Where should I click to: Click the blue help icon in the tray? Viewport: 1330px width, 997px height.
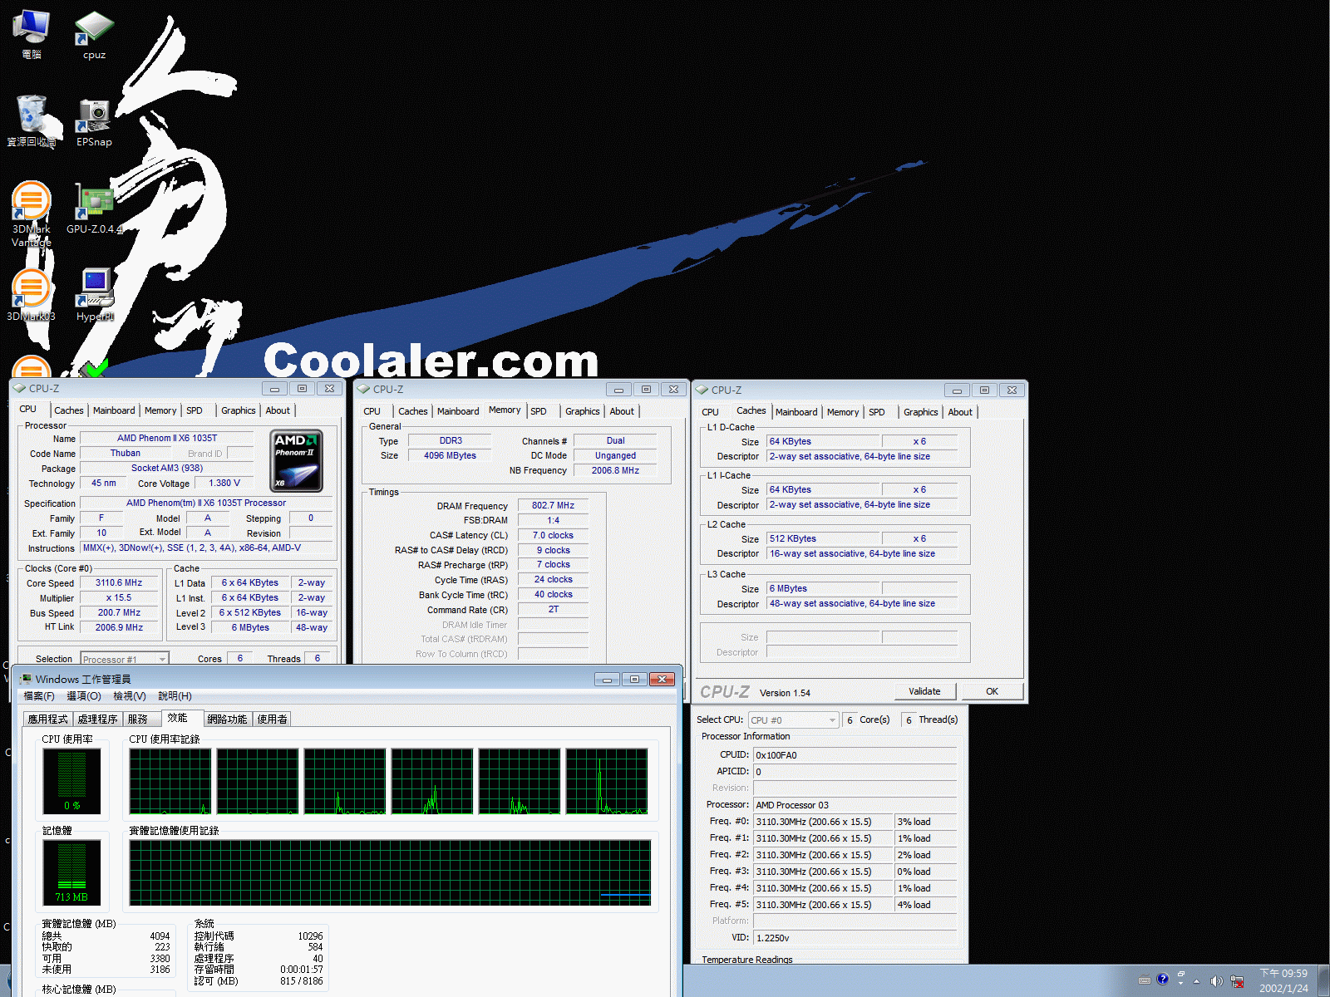click(x=1162, y=979)
